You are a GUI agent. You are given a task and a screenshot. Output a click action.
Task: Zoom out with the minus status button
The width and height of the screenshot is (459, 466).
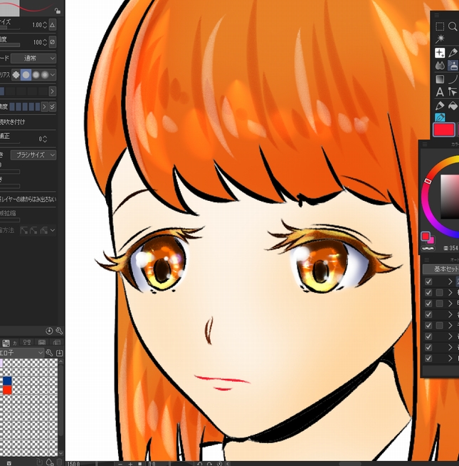120,464
